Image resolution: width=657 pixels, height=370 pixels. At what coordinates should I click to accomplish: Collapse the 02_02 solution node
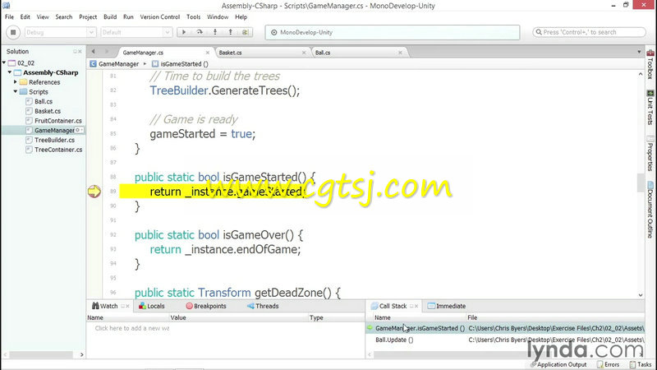pyautogui.click(x=4, y=63)
